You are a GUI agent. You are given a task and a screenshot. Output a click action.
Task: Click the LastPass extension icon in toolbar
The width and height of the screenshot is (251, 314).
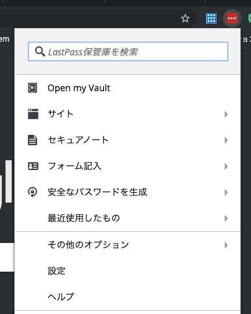(232, 18)
